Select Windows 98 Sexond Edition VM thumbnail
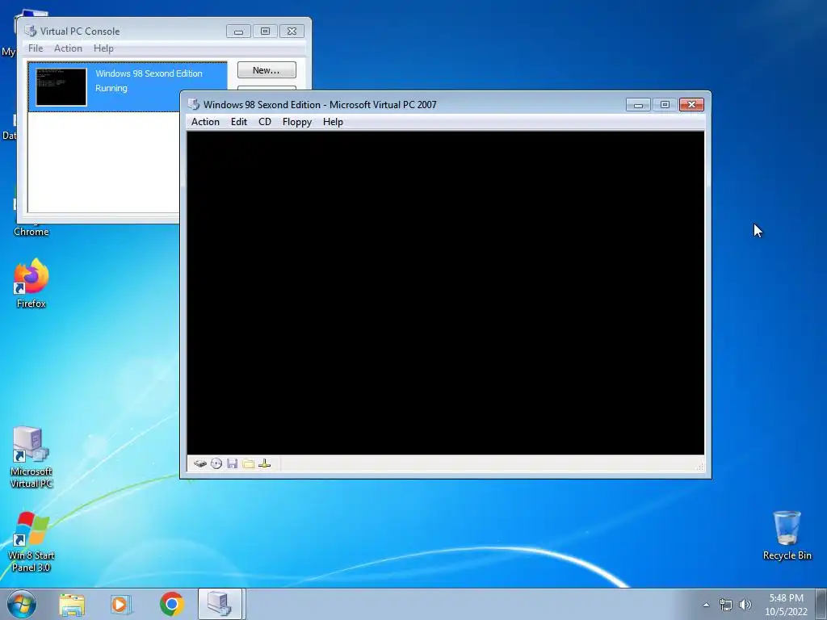This screenshot has width=827, height=620. [x=61, y=87]
